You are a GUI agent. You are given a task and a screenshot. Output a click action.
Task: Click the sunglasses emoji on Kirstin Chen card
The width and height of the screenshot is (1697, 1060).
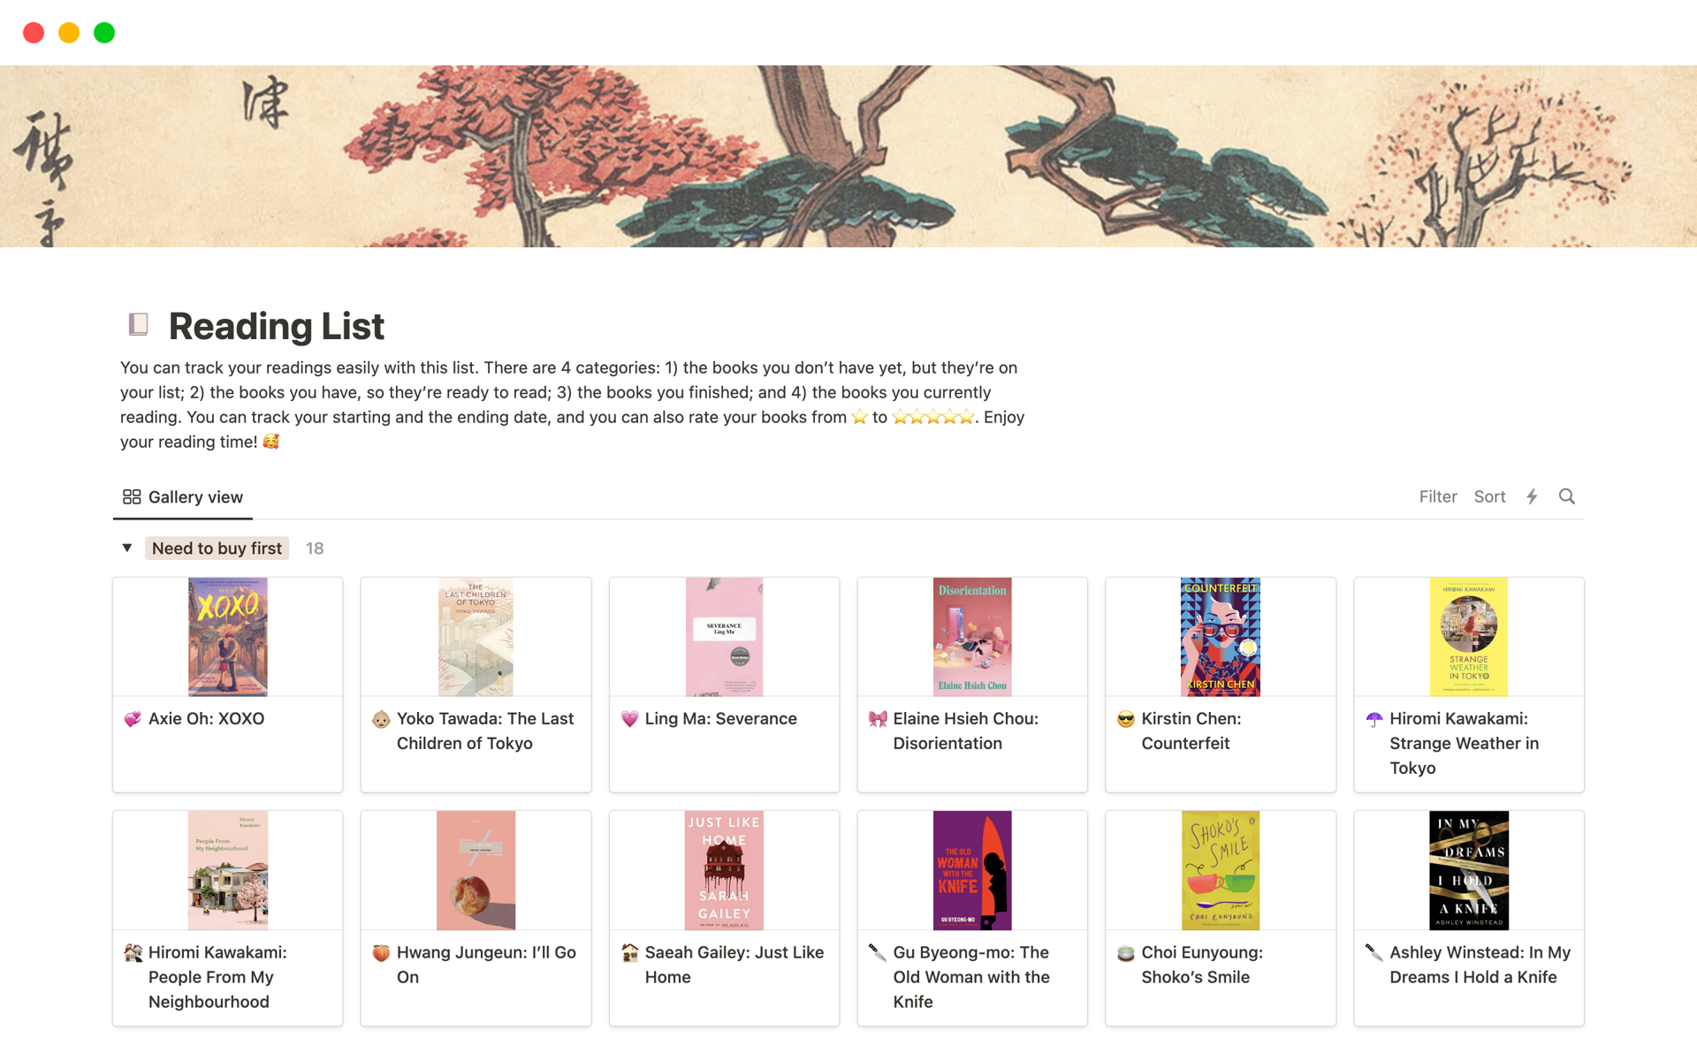coord(1124,718)
